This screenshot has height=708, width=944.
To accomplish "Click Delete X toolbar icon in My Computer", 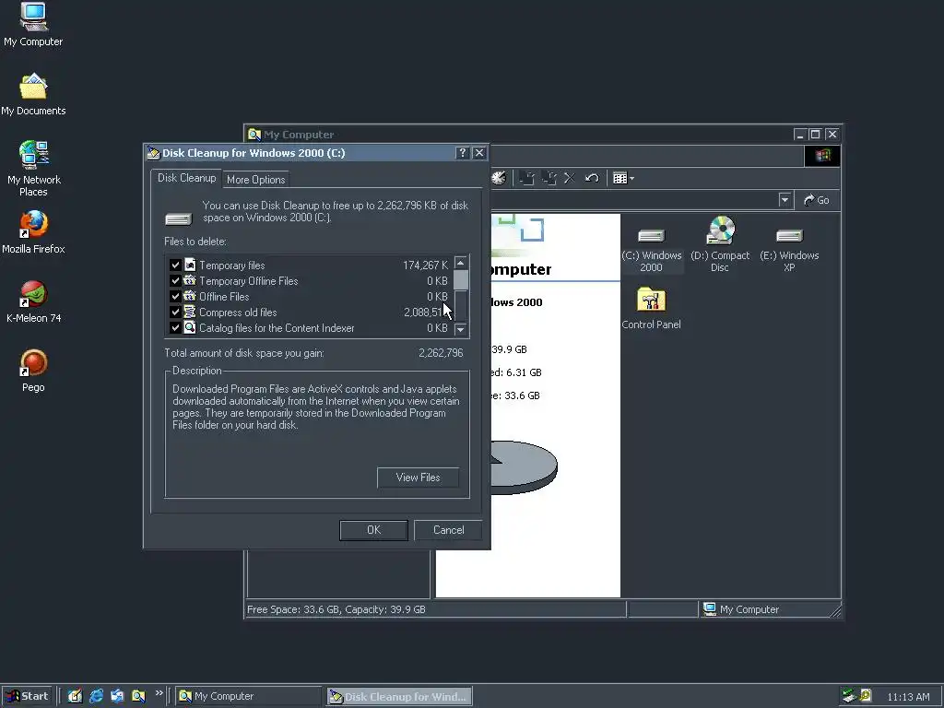I will click(570, 178).
